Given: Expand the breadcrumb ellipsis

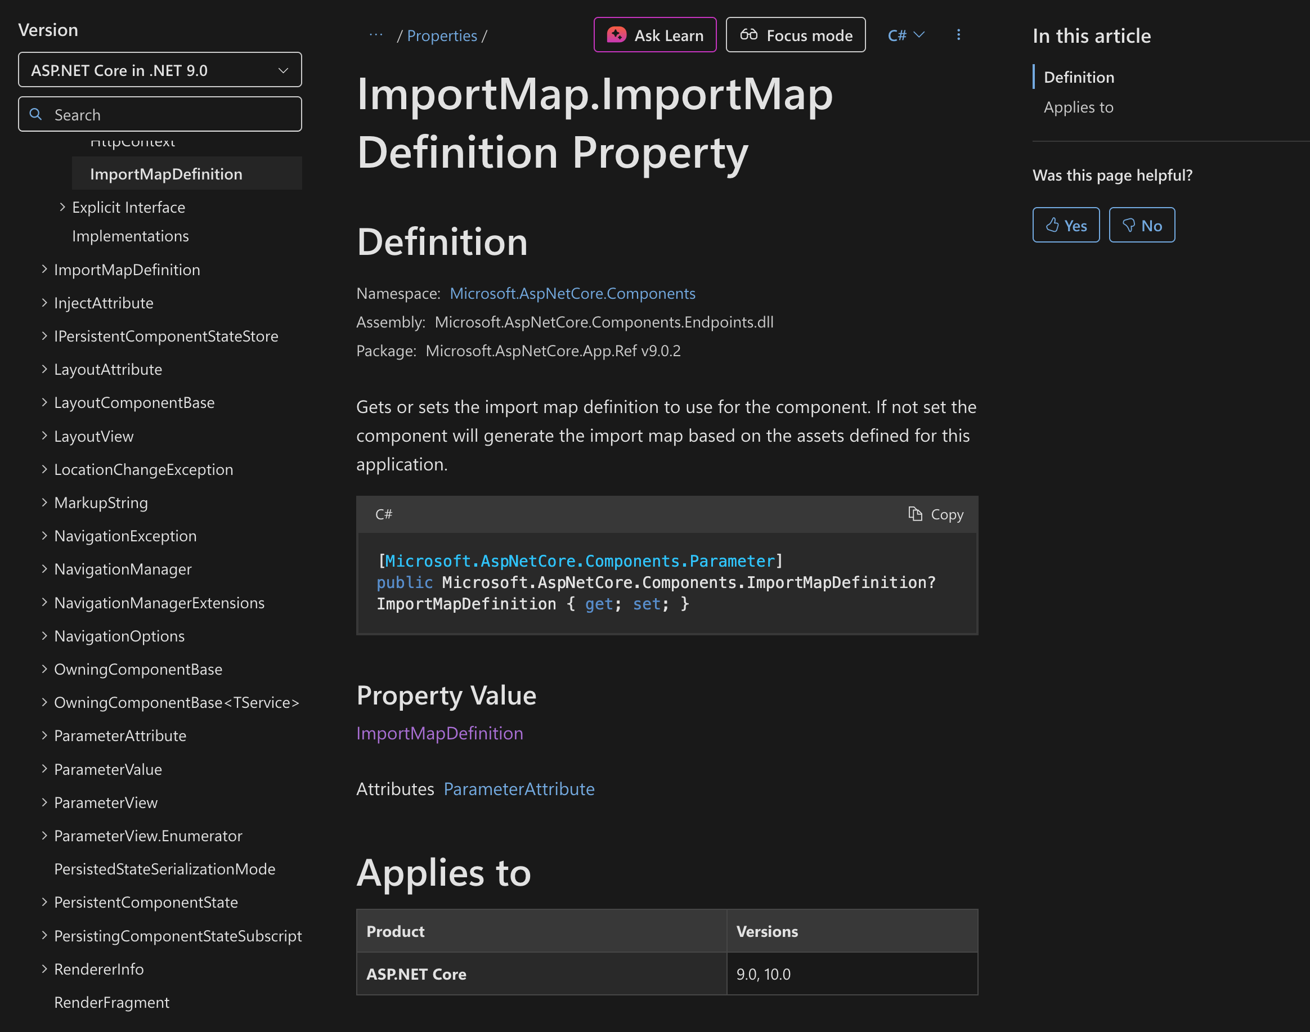Looking at the screenshot, I should tap(376, 35).
